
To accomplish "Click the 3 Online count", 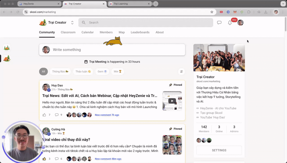I will pos(219,129).
